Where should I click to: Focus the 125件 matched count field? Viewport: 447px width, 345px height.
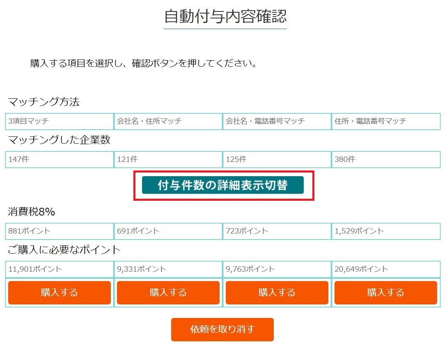pos(277,159)
